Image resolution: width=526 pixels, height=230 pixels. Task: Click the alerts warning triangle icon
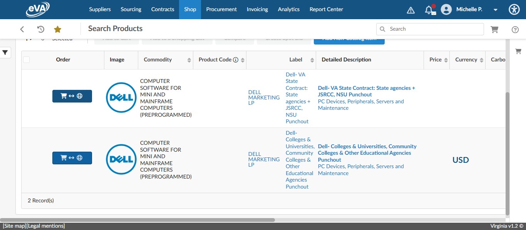(x=410, y=10)
